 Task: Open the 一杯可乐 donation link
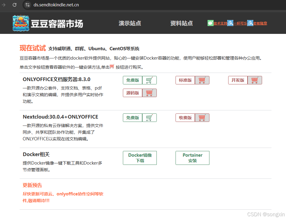point(240,23)
